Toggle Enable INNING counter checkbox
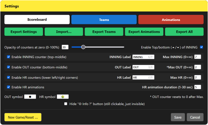208x125 pixels. (8, 57)
